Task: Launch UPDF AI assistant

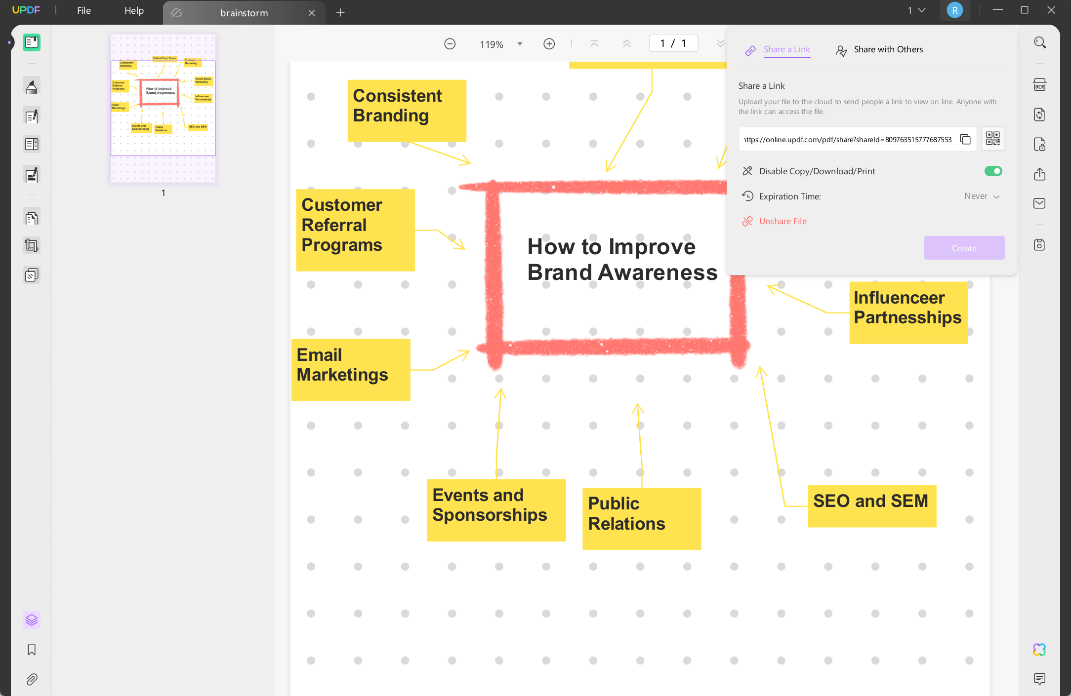Action: pyautogui.click(x=1039, y=649)
